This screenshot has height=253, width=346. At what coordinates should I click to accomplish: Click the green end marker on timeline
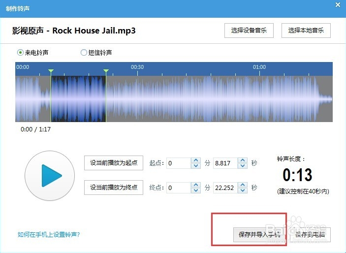pyautogui.click(x=106, y=71)
